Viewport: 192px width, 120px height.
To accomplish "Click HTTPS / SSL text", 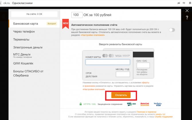I will tap(90, 104).
